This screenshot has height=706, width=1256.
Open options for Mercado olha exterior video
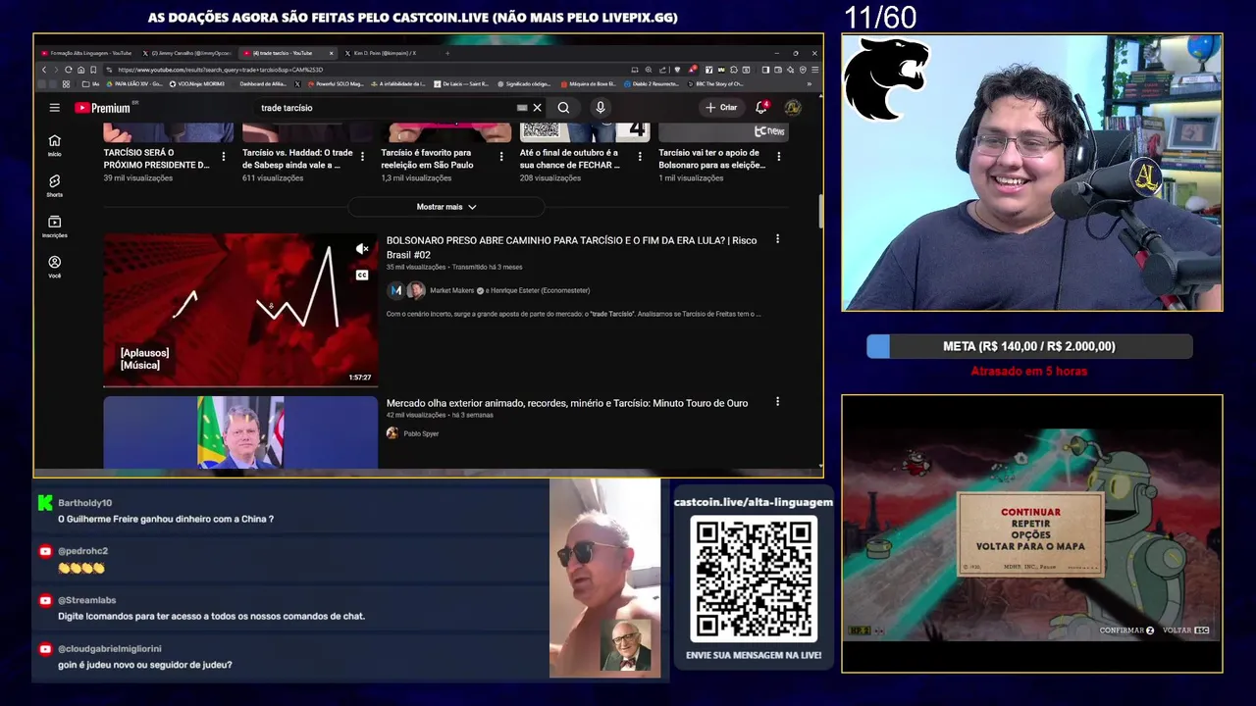pos(777,402)
